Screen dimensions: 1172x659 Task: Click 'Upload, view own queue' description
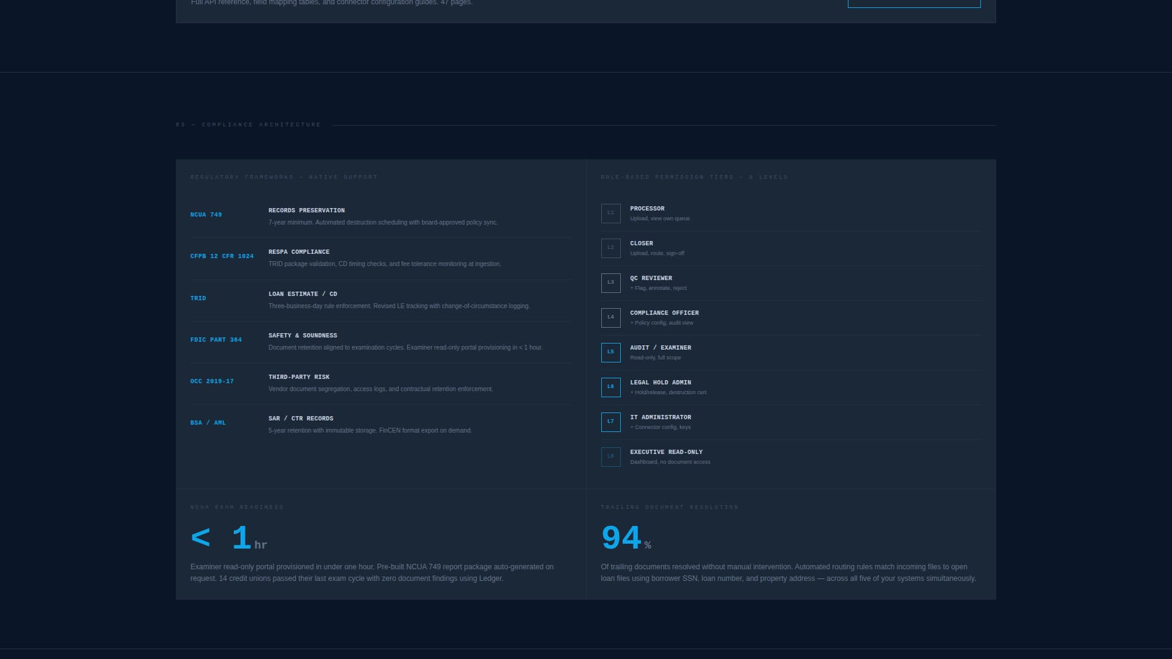(x=660, y=218)
